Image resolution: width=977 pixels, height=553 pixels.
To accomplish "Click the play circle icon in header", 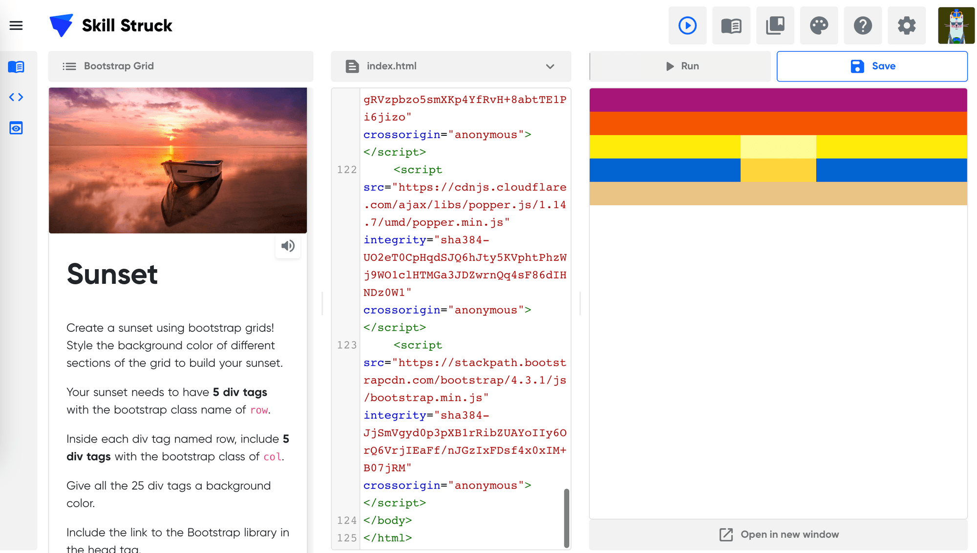I will coord(687,25).
